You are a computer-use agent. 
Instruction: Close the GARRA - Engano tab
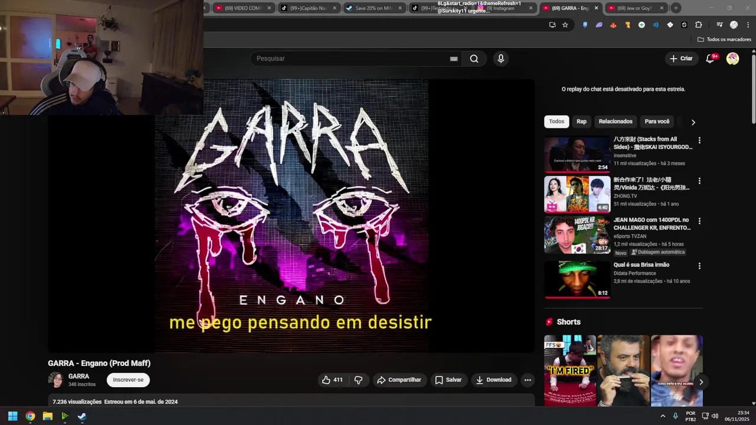596,8
